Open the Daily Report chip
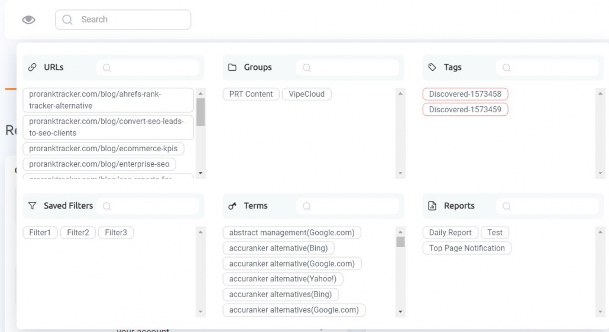 coord(450,233)
